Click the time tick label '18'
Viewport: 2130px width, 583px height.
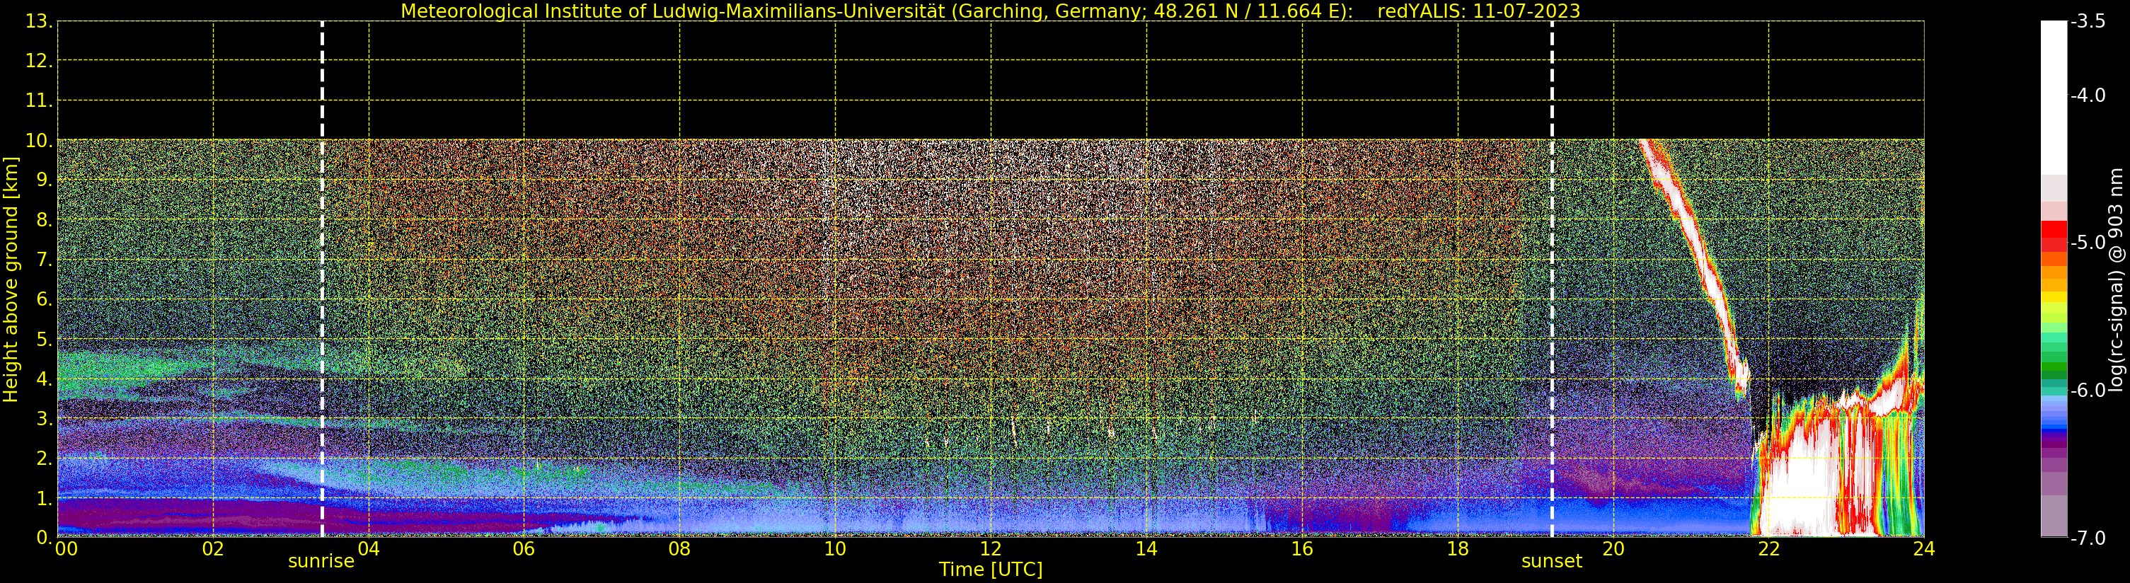click(x=1458, y=548)
